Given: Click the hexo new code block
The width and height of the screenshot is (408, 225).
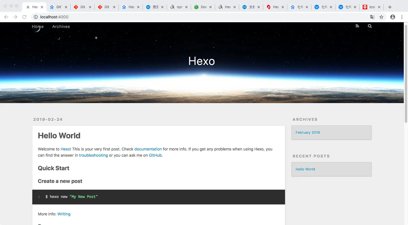Looking at the screenshot, I should (159, 197).
